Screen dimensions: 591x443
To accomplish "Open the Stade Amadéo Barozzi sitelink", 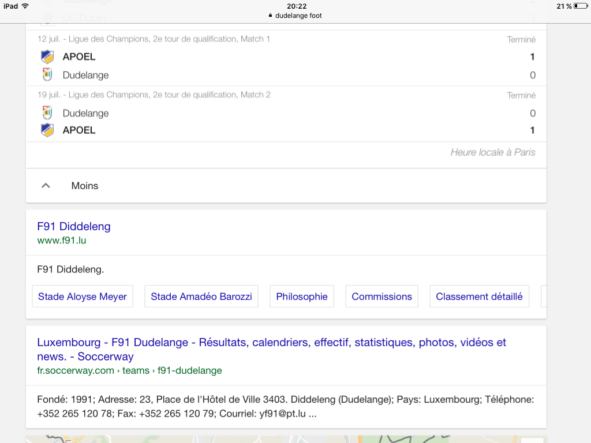I will pyautogui.click(x=201, y=296).
